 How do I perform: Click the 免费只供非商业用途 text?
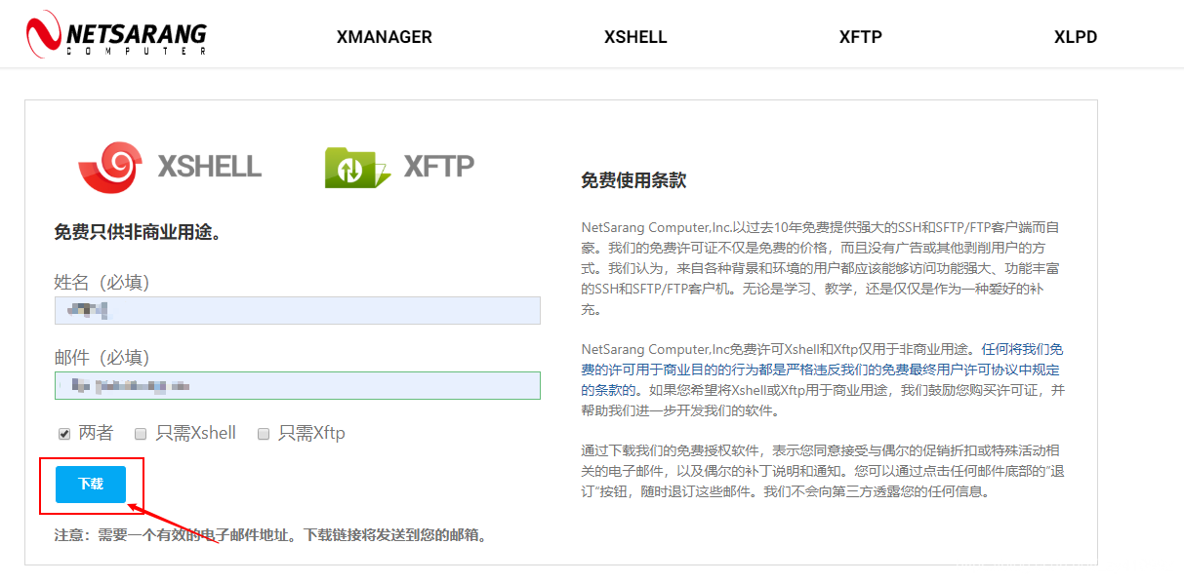point(138,232)
